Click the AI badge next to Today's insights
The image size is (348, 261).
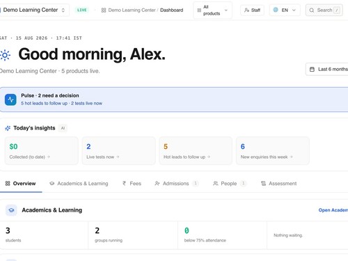click(x=63, y=128)
